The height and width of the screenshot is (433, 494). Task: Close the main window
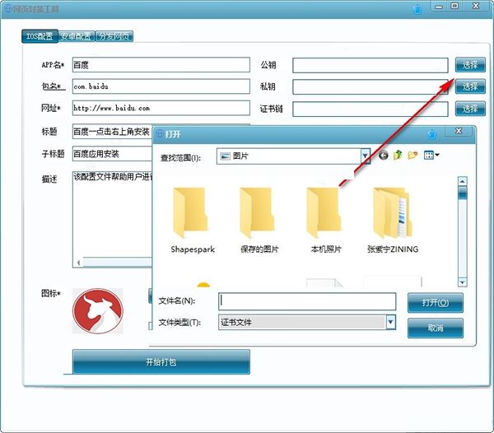pos(476,6)
